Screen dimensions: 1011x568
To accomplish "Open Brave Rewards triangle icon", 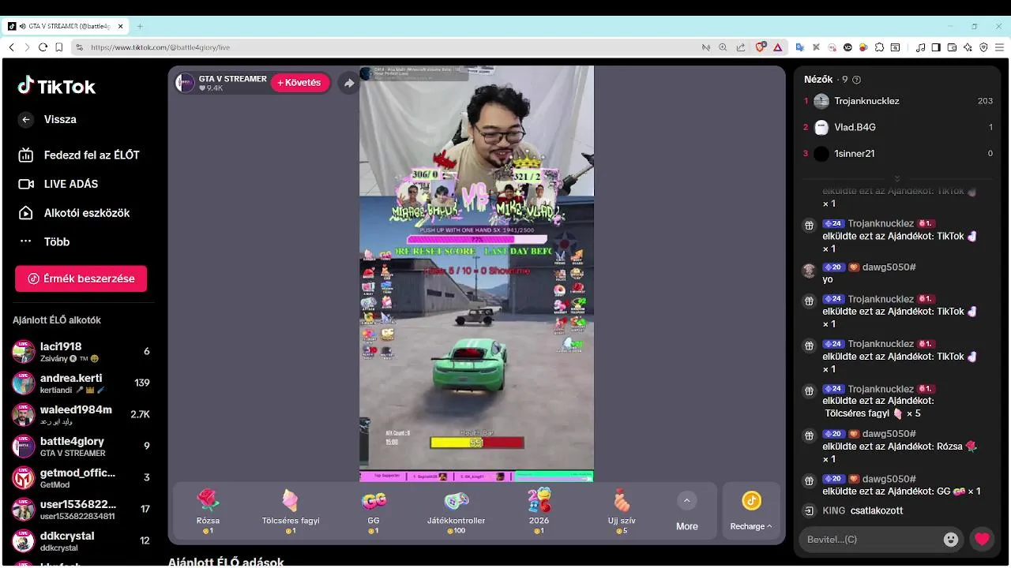I will click(x=777, y=47).
